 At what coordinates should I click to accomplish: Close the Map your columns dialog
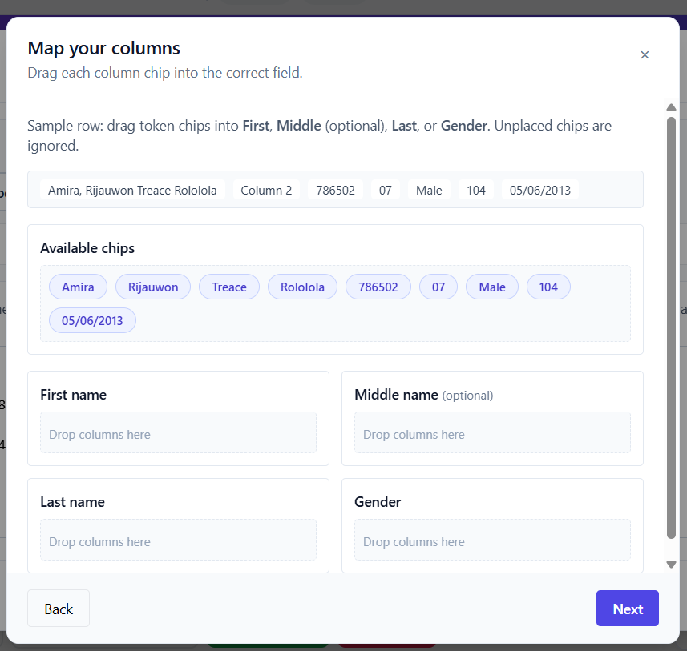pos(645,55)
